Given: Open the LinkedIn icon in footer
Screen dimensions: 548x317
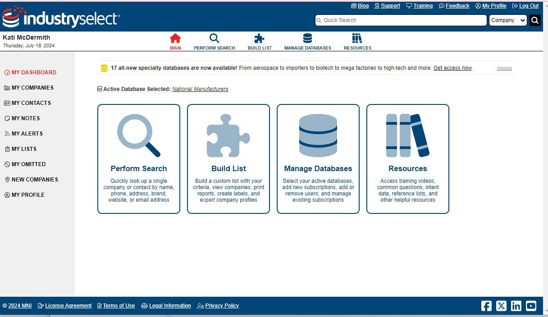Looking at the screenshot, I should [516, 306].
